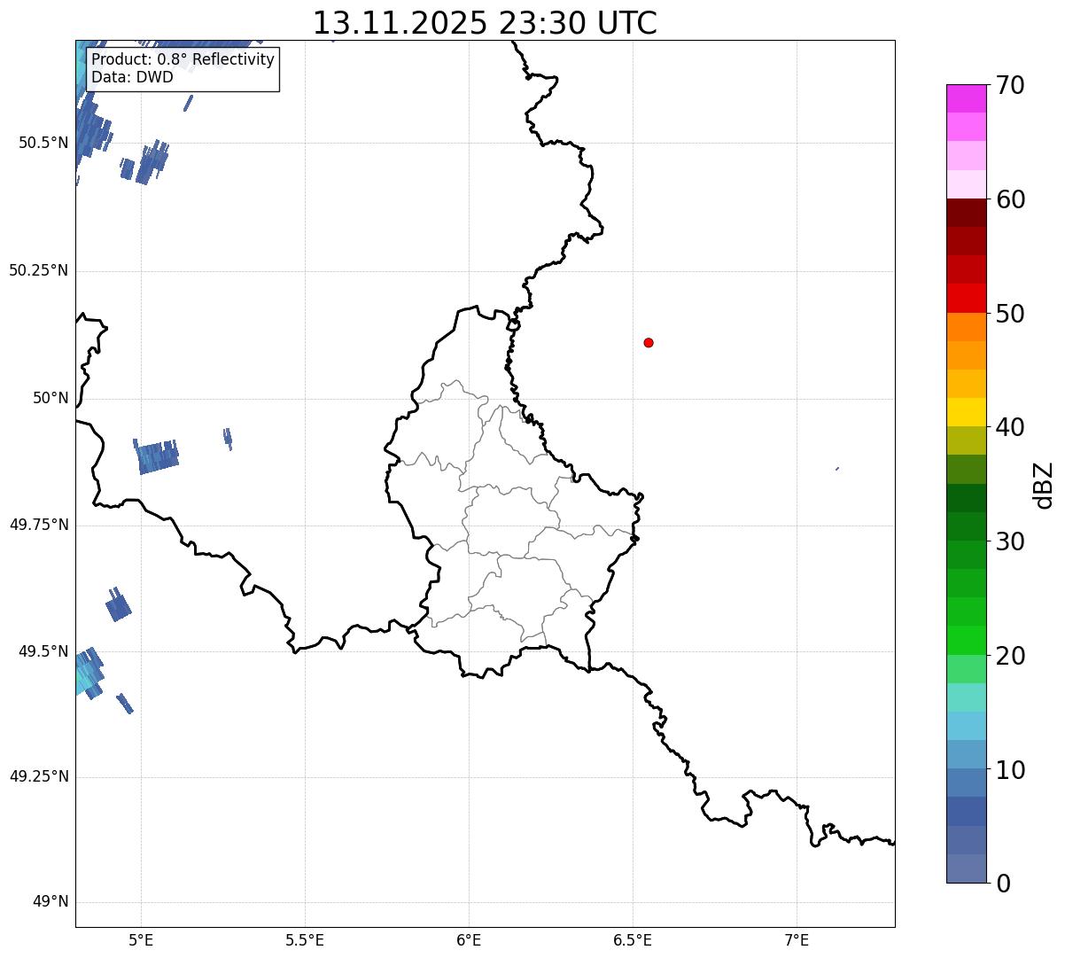Click the cyan radar echo near 49.45°N west edge
Viewport: 1065px width, 958px height.
tap(87, 674)
